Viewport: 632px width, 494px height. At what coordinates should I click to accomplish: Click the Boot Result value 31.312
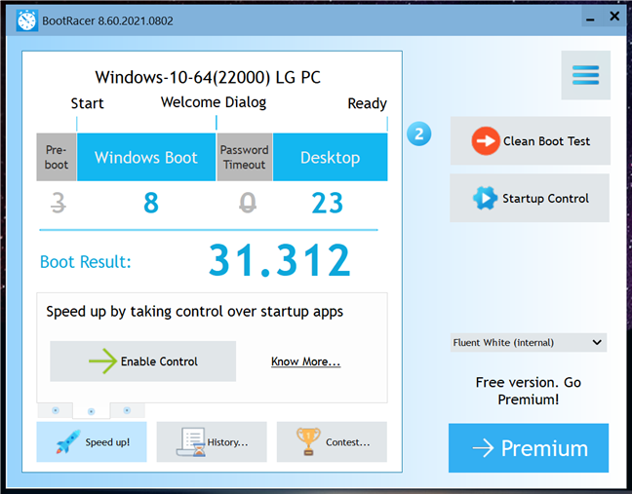279,260
